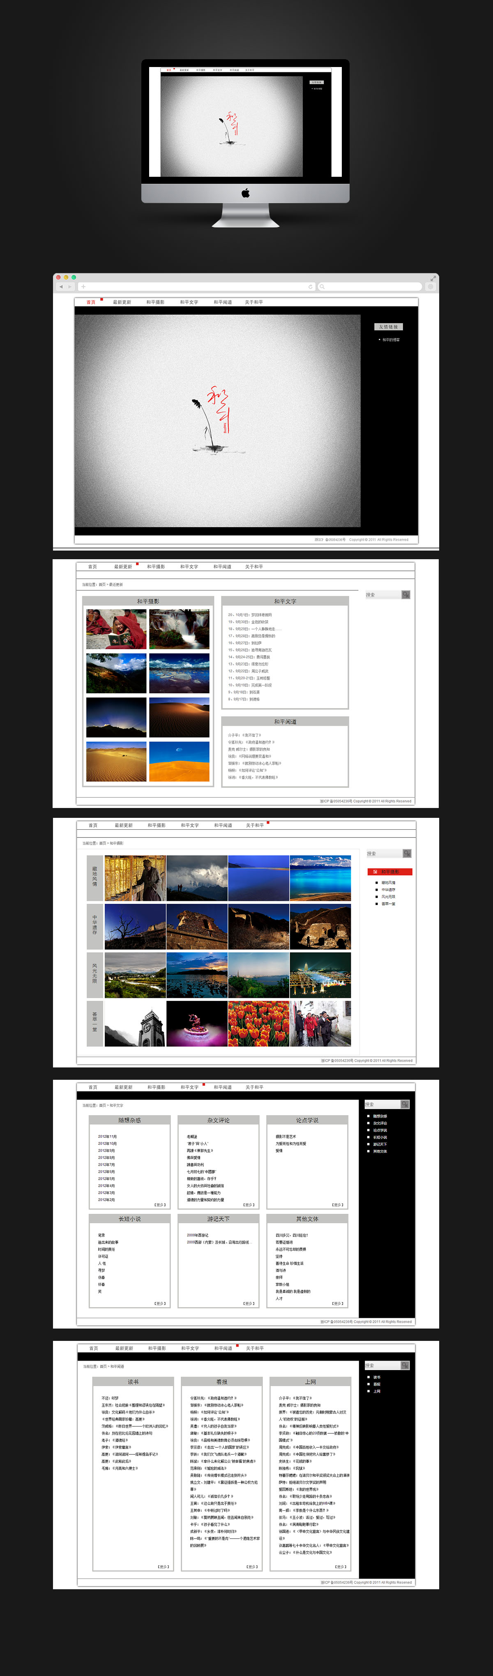493x1676 pixels.
Task: Click the Apple logo on the iMac
Action: click(x=246, y=193)
